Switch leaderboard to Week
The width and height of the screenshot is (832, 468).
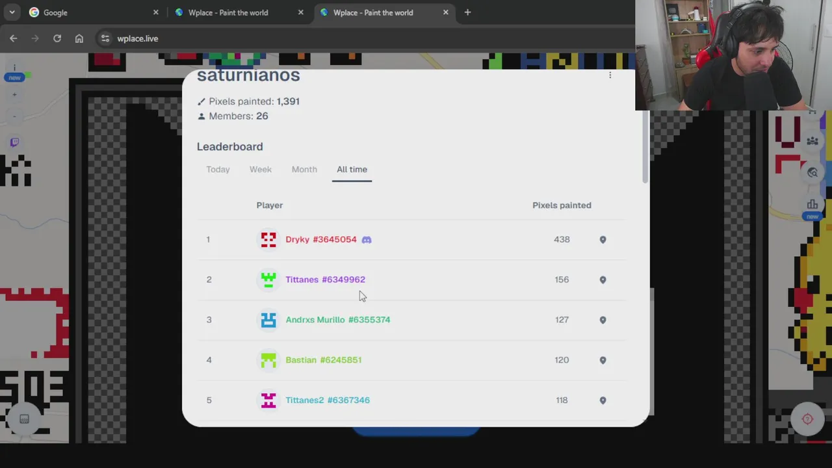coord(260,170)
